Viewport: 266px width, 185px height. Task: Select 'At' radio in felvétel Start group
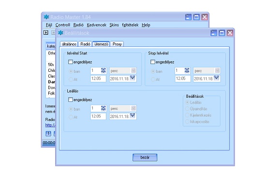pyautogui.click(x=71, y=79)
